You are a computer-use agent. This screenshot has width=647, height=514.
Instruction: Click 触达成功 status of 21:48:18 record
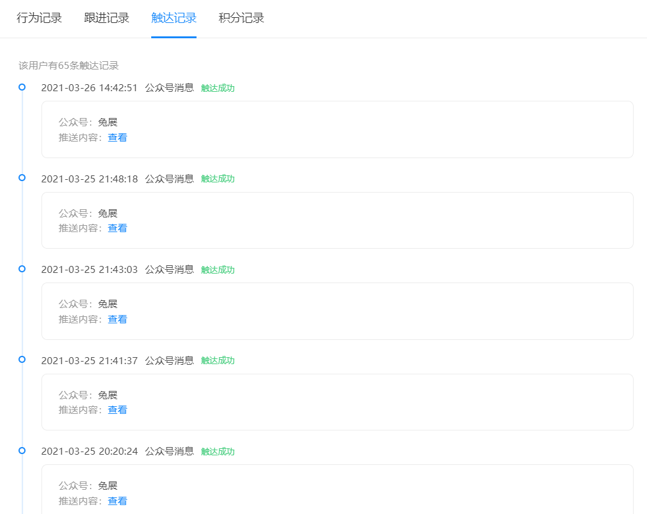click(218, 179)
